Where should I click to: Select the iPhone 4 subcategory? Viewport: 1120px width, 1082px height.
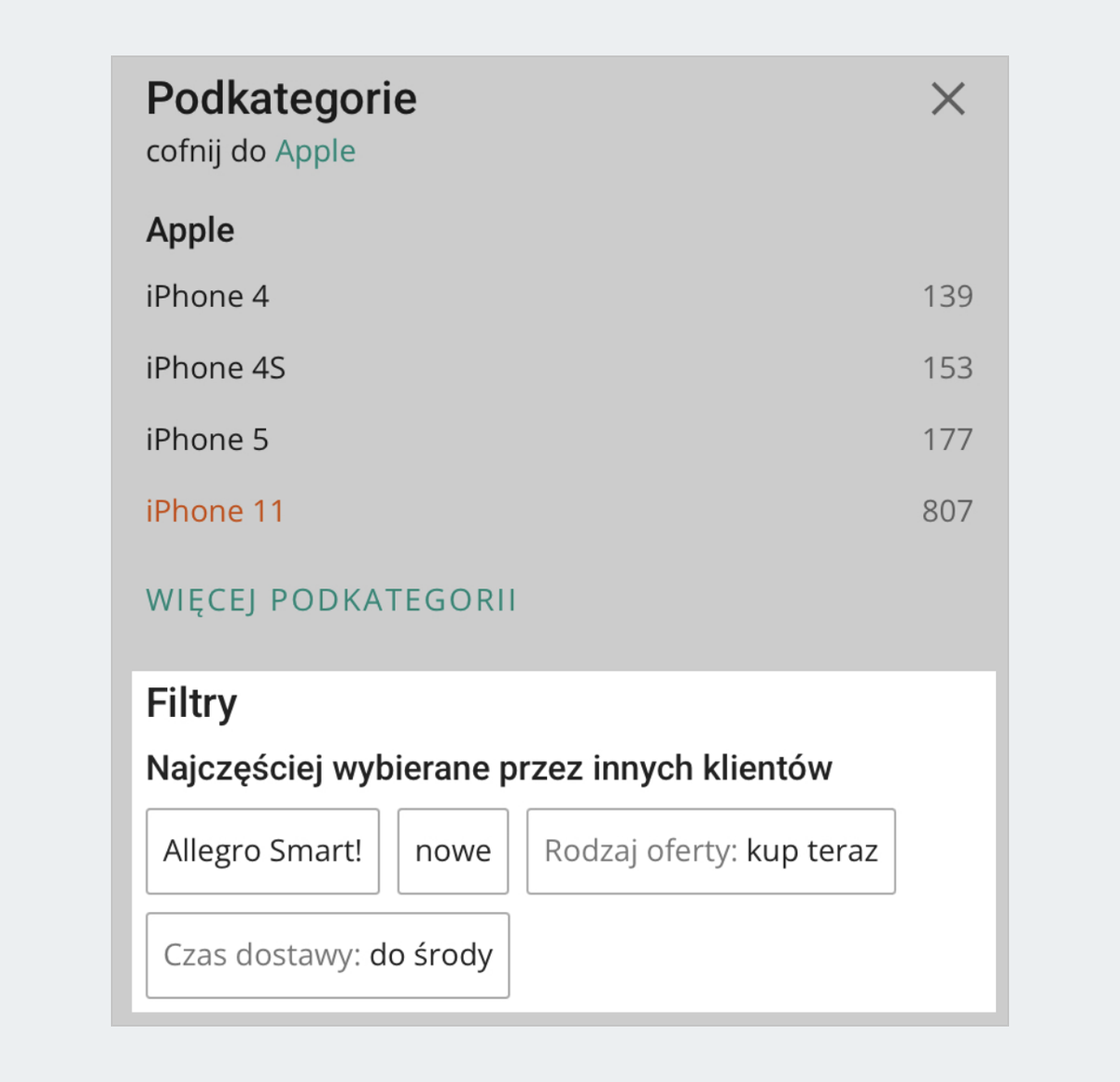[x=207, y=296]
